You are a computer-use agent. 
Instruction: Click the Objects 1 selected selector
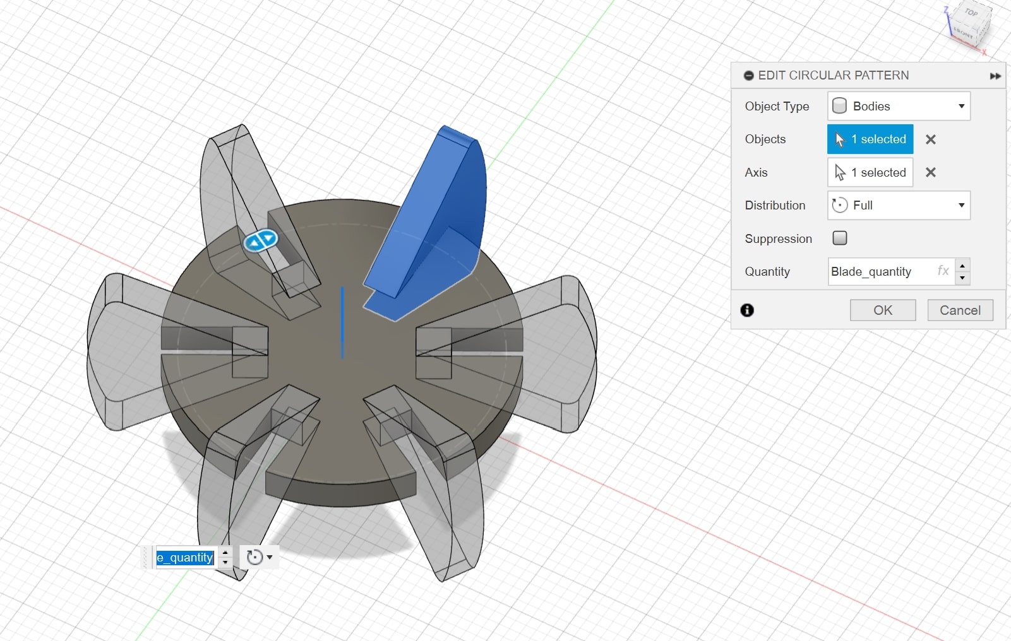click(870, 139)
